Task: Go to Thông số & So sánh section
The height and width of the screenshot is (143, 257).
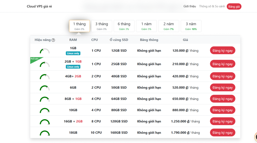Action: pos(212,7)
